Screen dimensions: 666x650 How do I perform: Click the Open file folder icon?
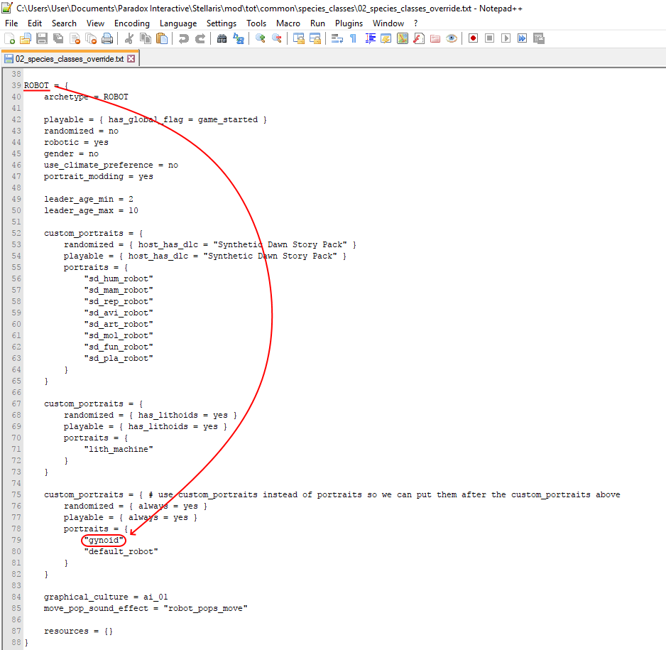pos(26,38)
